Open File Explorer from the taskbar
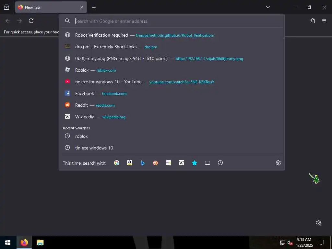The width and height of the screenshot is (332, 249). [40, 243]
